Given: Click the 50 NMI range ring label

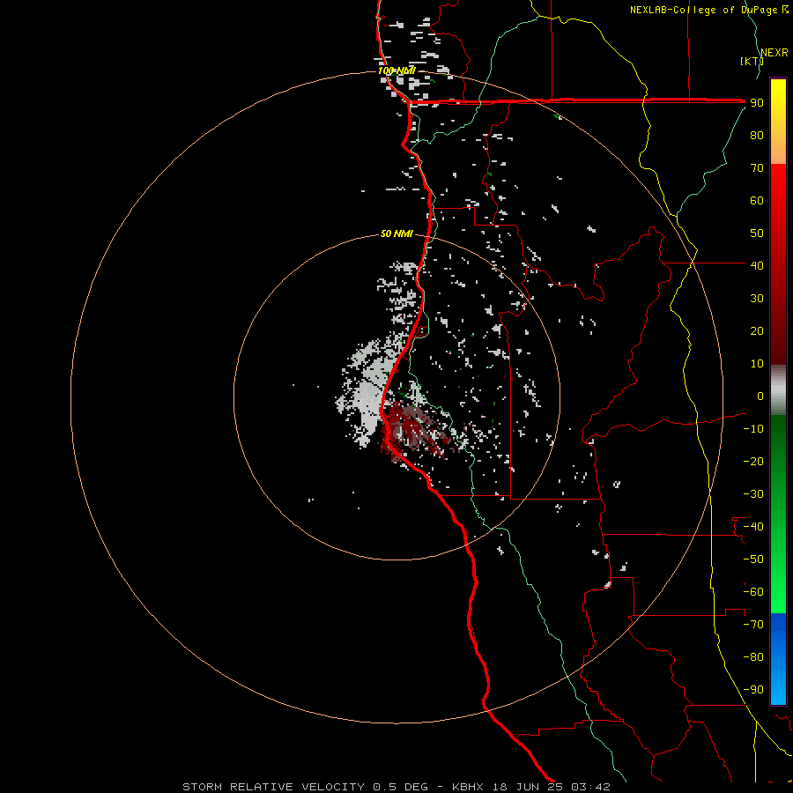Looking at the screenshot, I should tap(396, 233).
